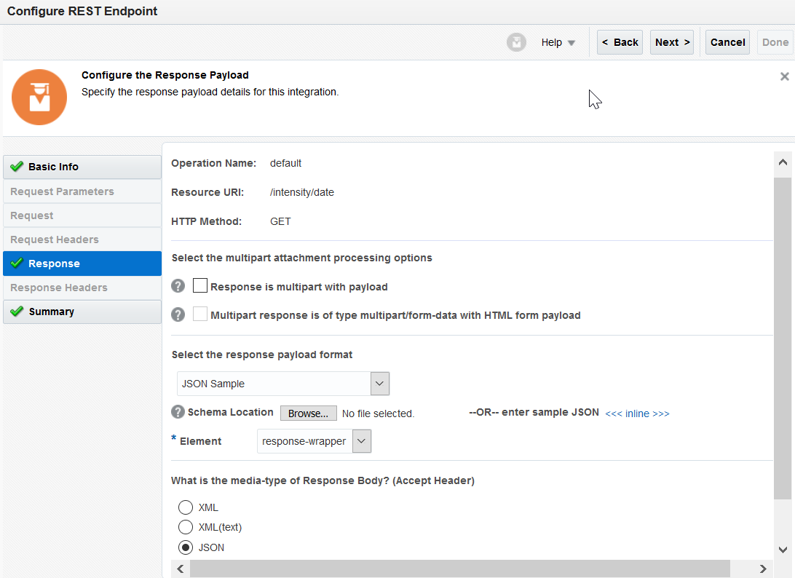Go to the Request Headers step
The width and height of the screenshot is (795, 578).
(x=82, y=239)
